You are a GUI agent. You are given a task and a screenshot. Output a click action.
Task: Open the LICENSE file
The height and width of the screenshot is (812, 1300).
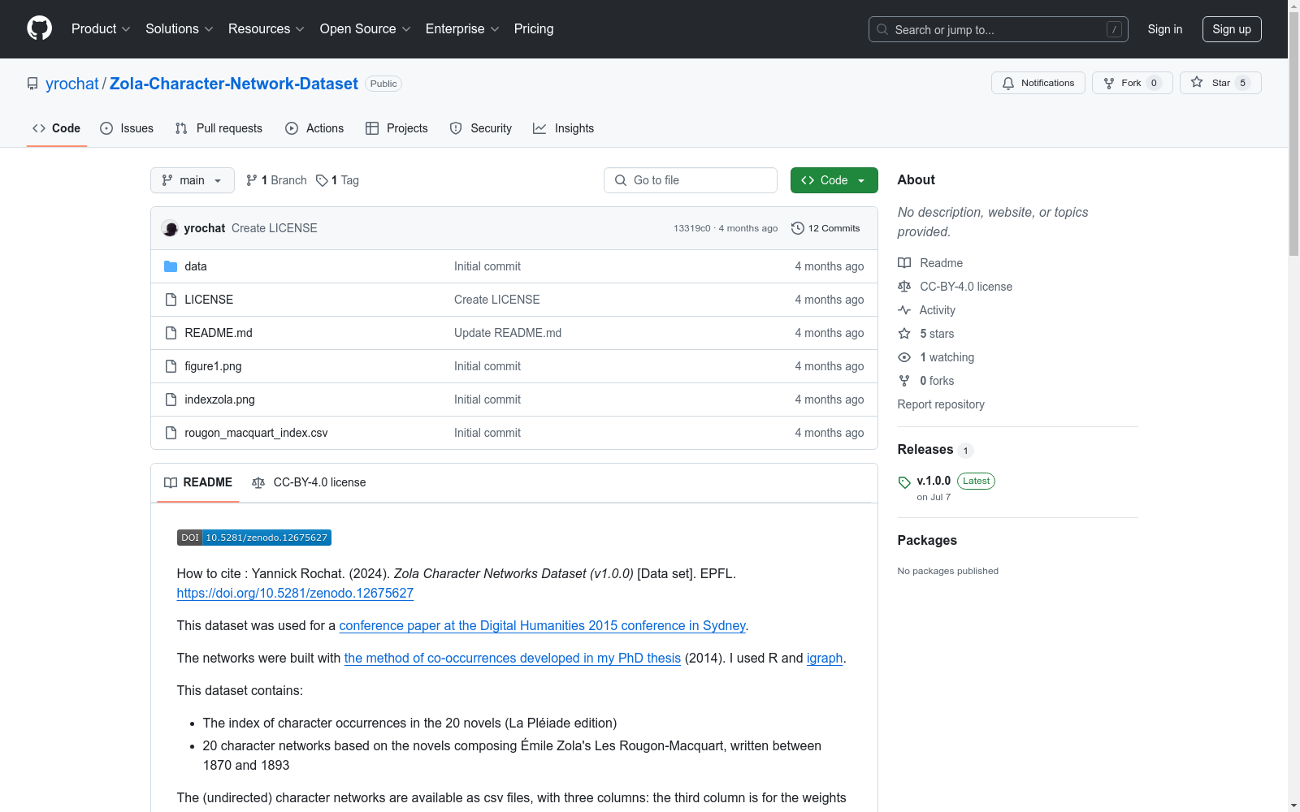pos(209,300)
